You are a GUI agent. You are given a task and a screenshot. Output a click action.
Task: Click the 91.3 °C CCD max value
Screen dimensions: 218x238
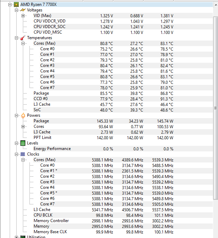[x=167, y=99]
